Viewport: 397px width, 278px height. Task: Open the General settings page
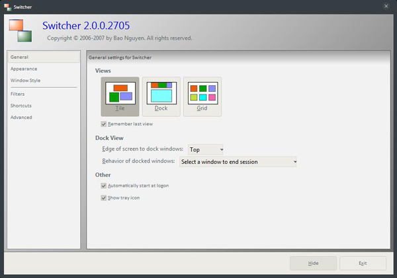coord(44,57)
